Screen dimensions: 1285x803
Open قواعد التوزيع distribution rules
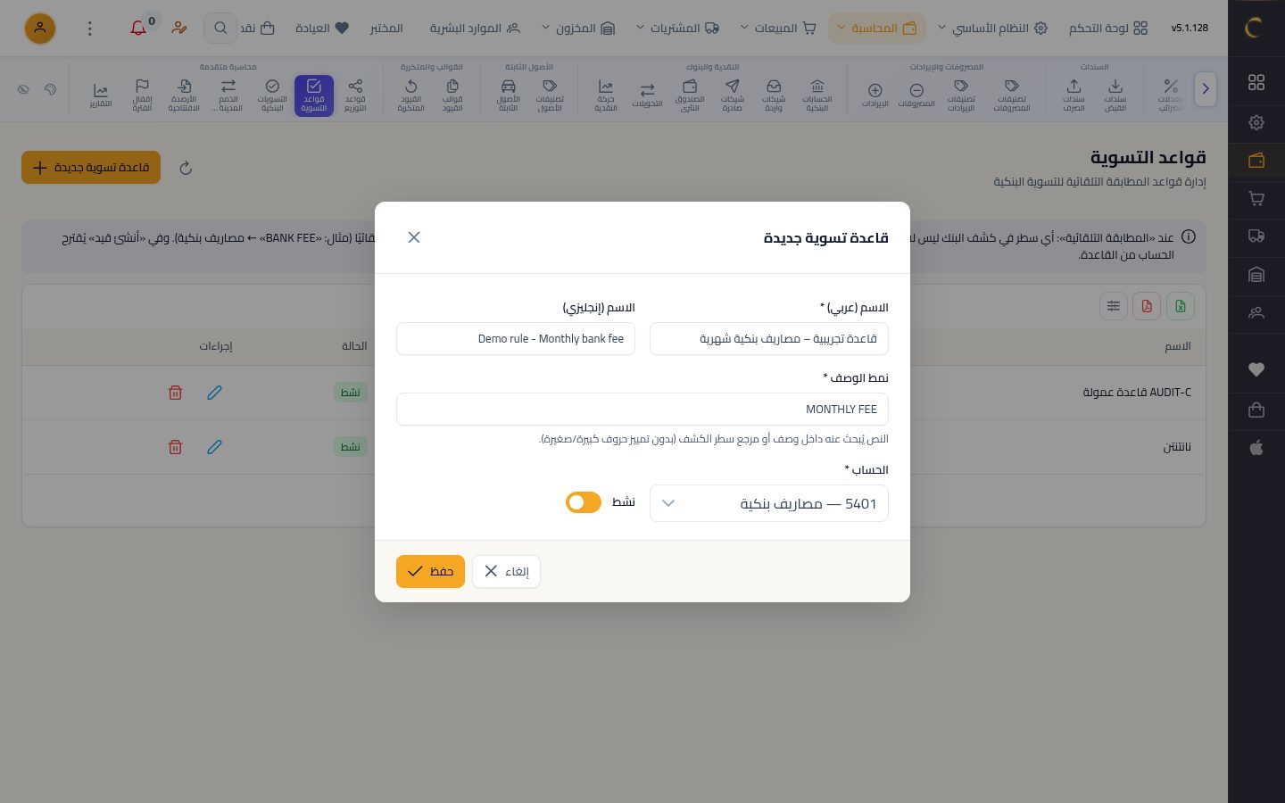click(355, 95)
